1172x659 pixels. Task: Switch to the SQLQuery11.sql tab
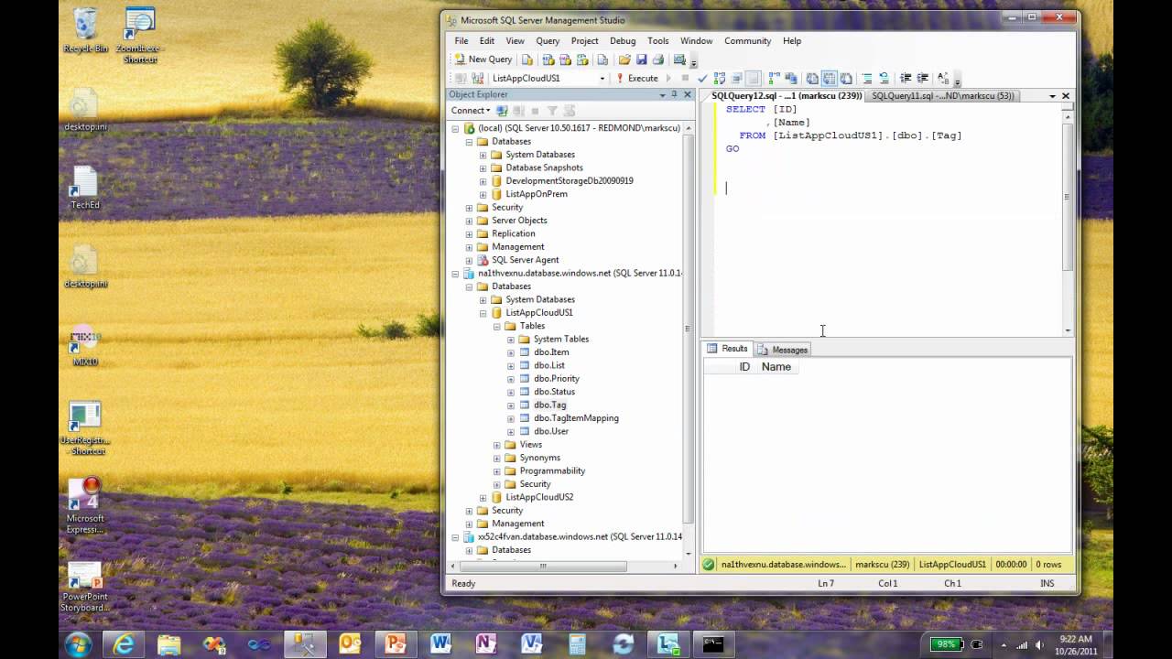coord(942,95)
